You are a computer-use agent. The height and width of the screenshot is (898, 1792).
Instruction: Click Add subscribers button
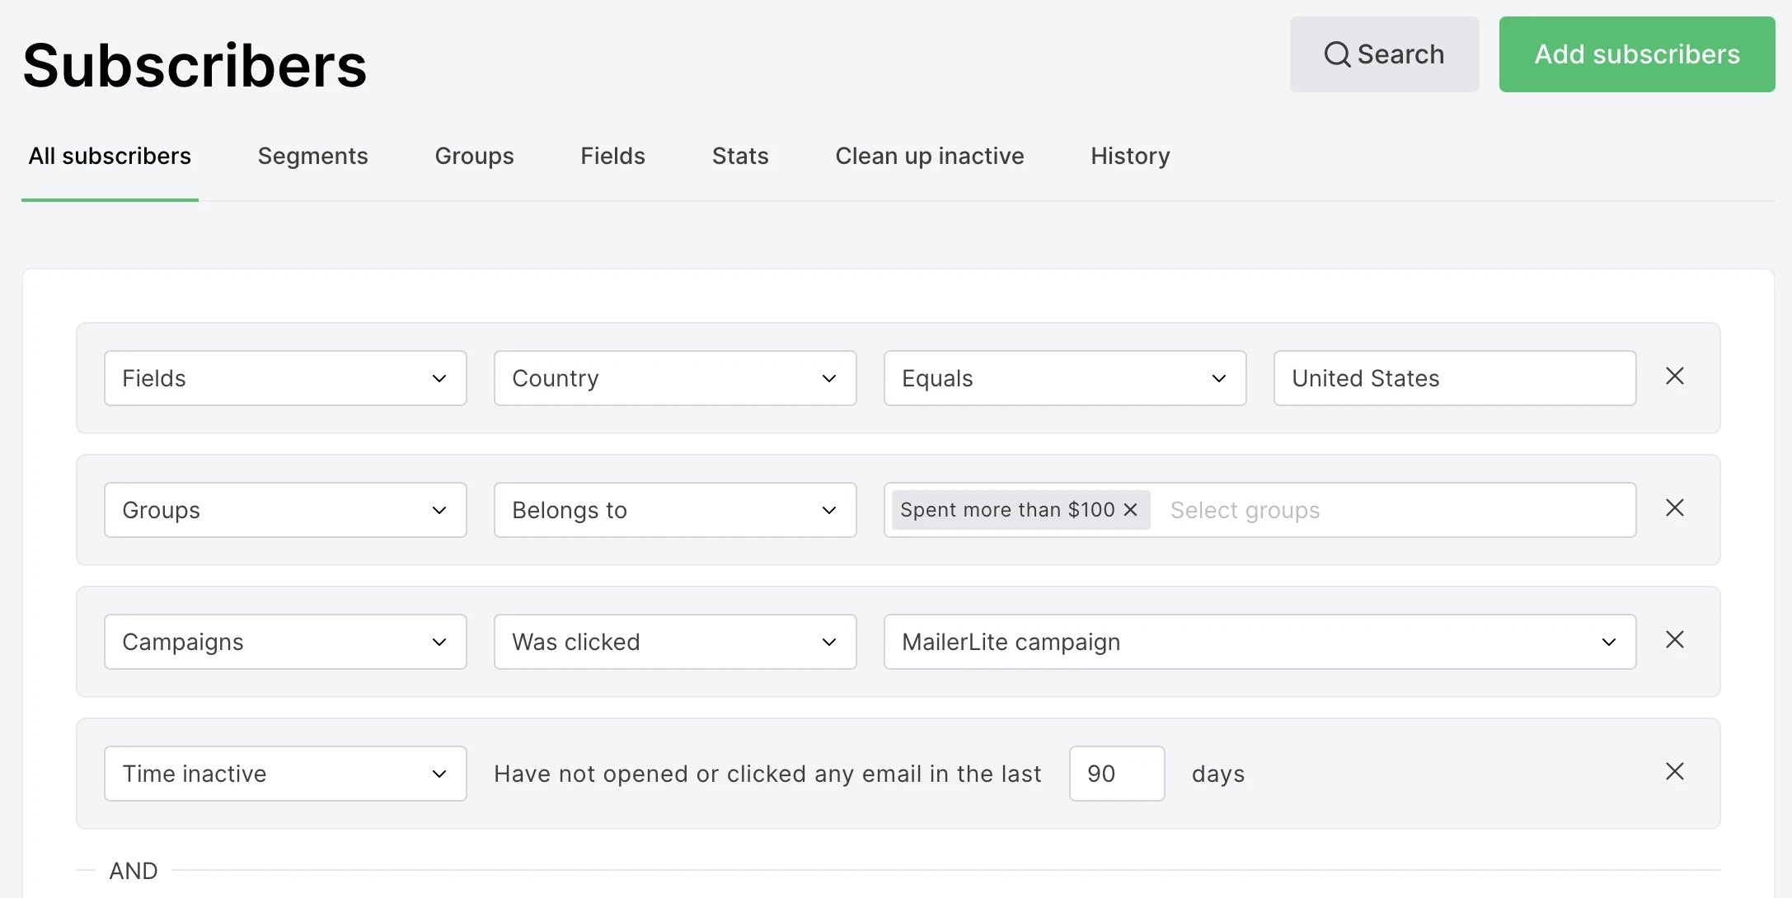pyautogui.click(x=1636, y=54)
